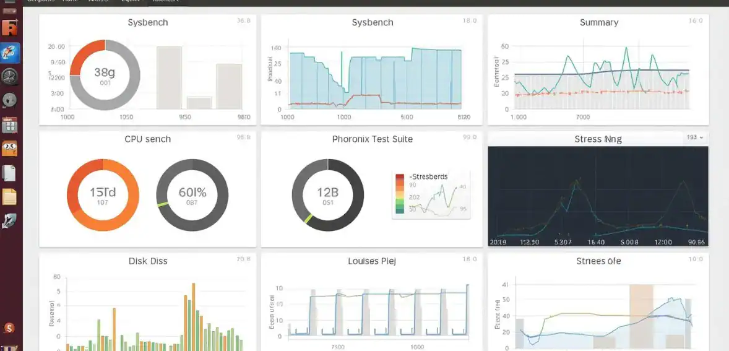This screenshot has width=729, height=351.
Task: Click the Sysbench 38g donut chart
Action: pos(105,76)
